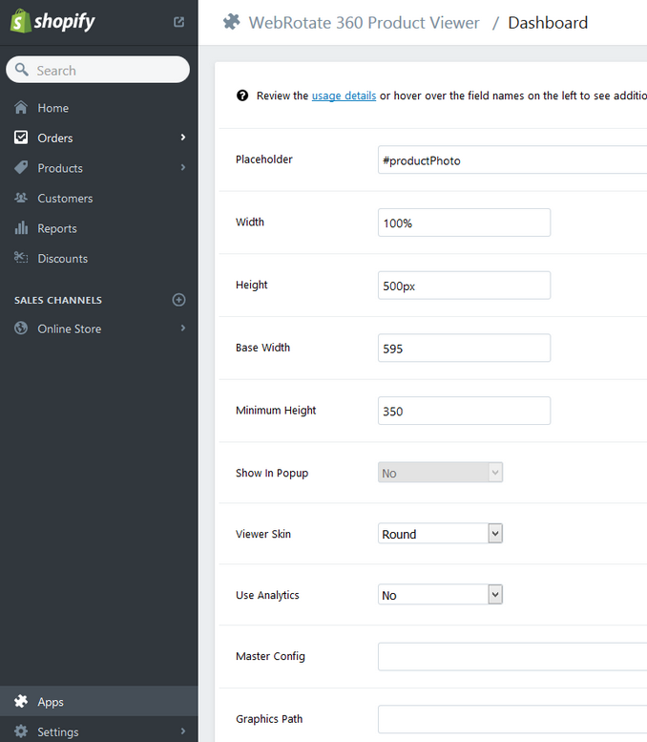Click the puzzle icon beside WebRotate title
Image resolution: width=647 pixels, height=742 pixels.
[x=231, y=22]
